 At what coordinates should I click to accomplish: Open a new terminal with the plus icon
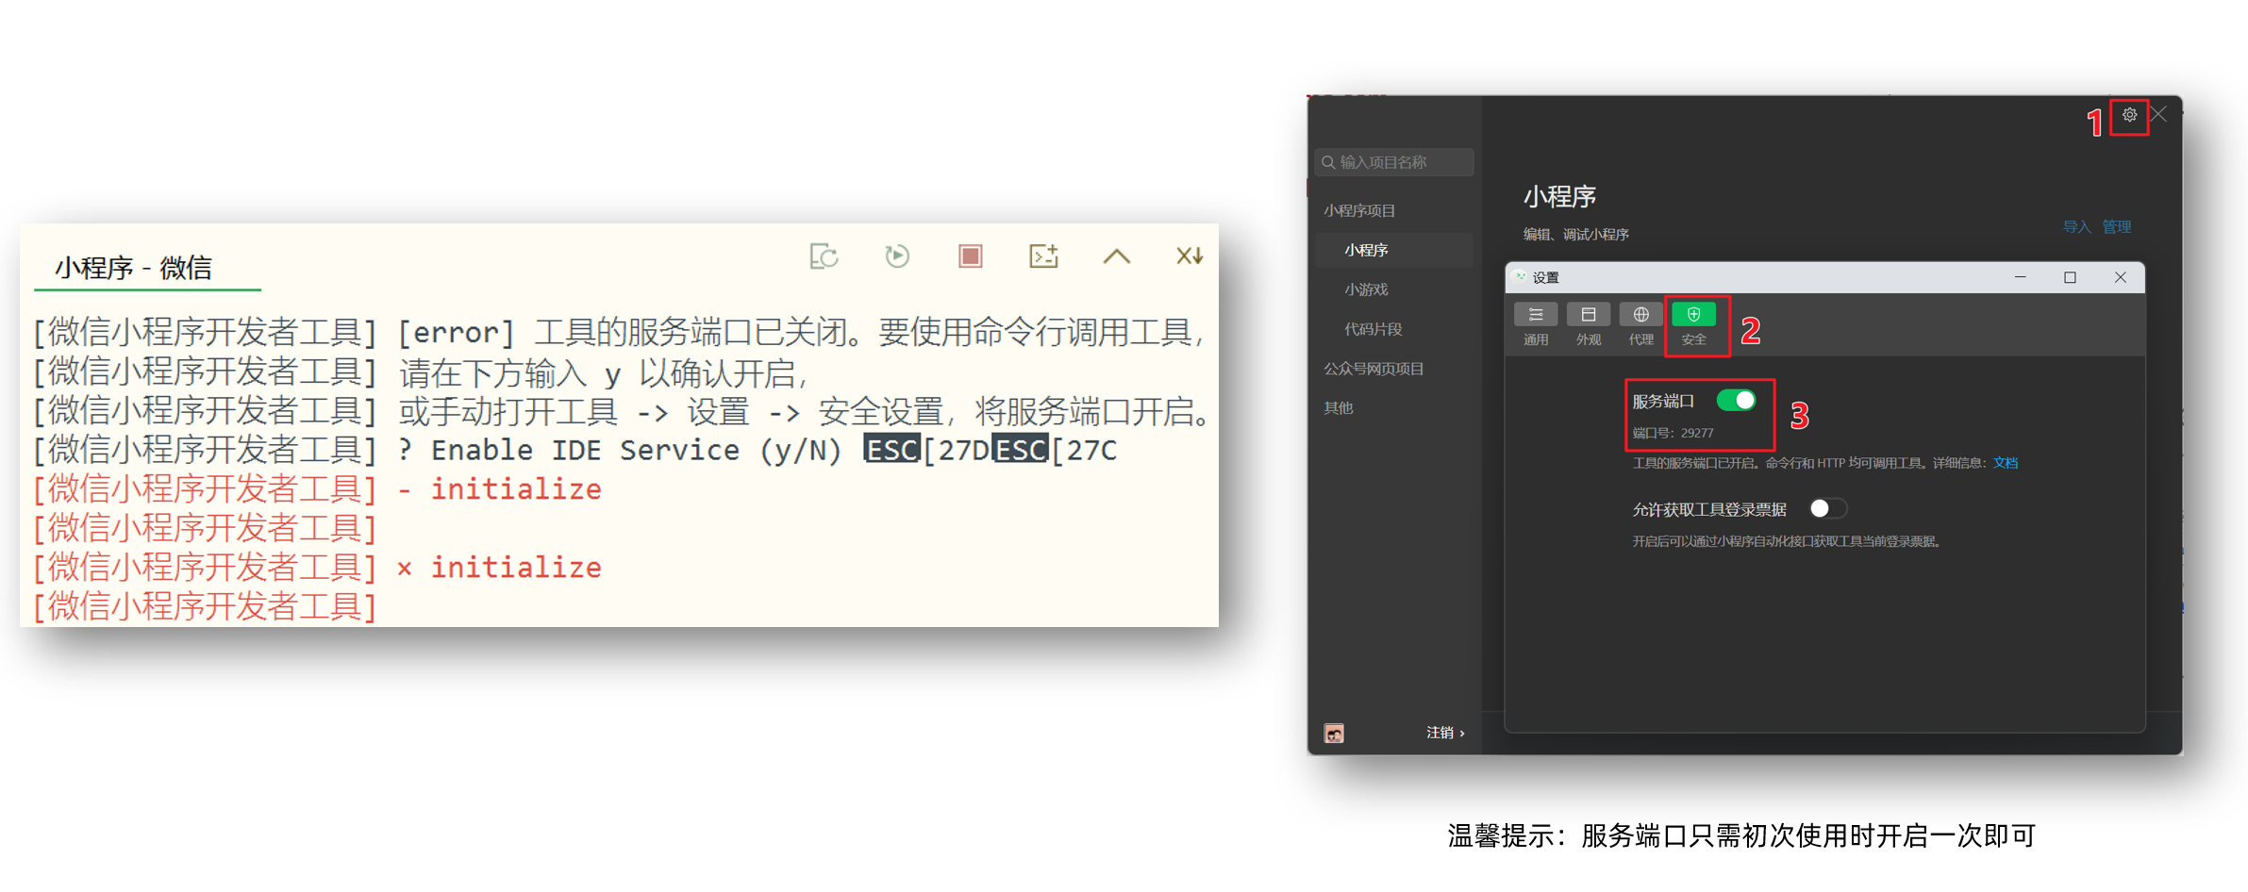[x=1043, y=256]
